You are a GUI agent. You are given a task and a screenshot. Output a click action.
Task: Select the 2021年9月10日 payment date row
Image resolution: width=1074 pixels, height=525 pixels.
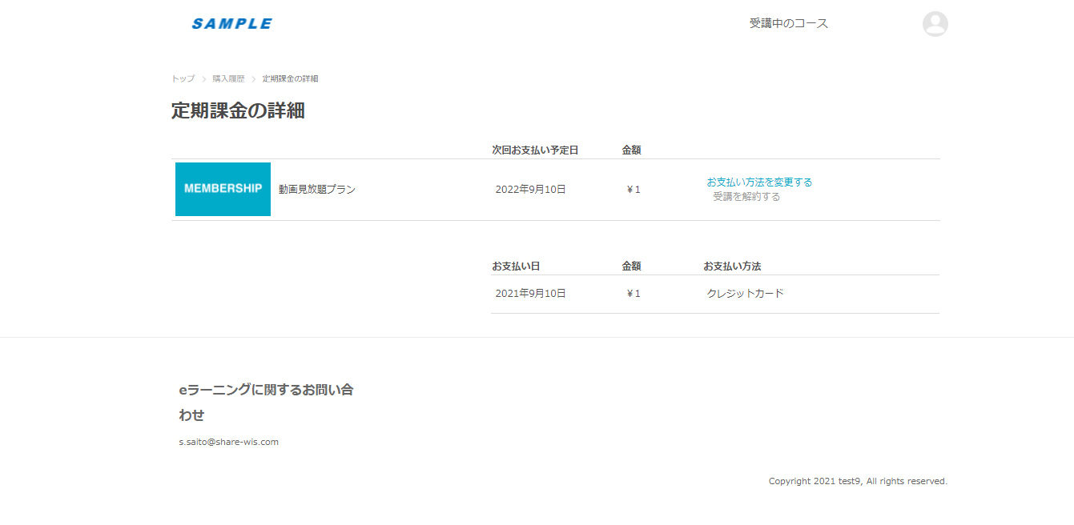coord(715,294)
